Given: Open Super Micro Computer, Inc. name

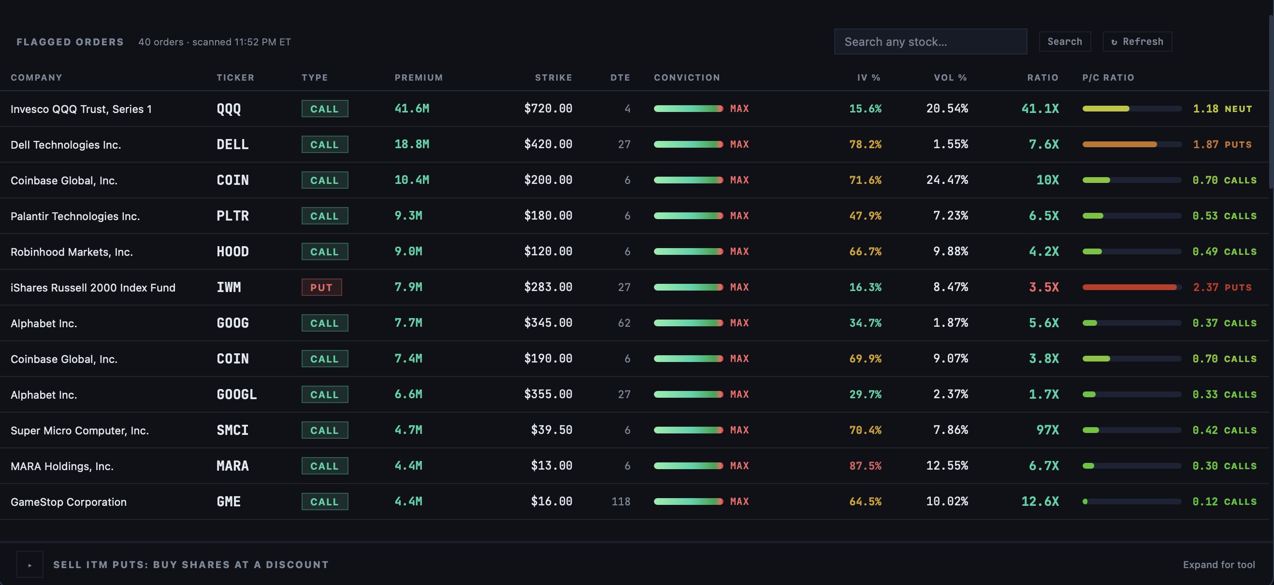Looking at the screenshot, I should tap(80, 431).
